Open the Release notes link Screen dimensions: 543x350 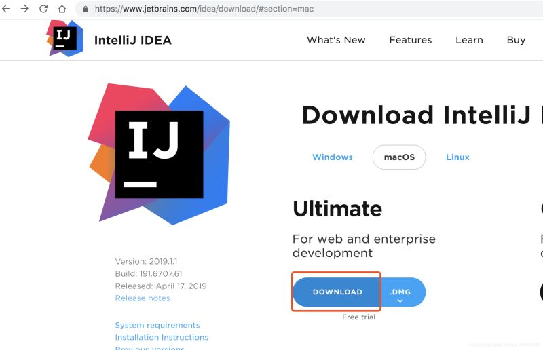[143, 298]
